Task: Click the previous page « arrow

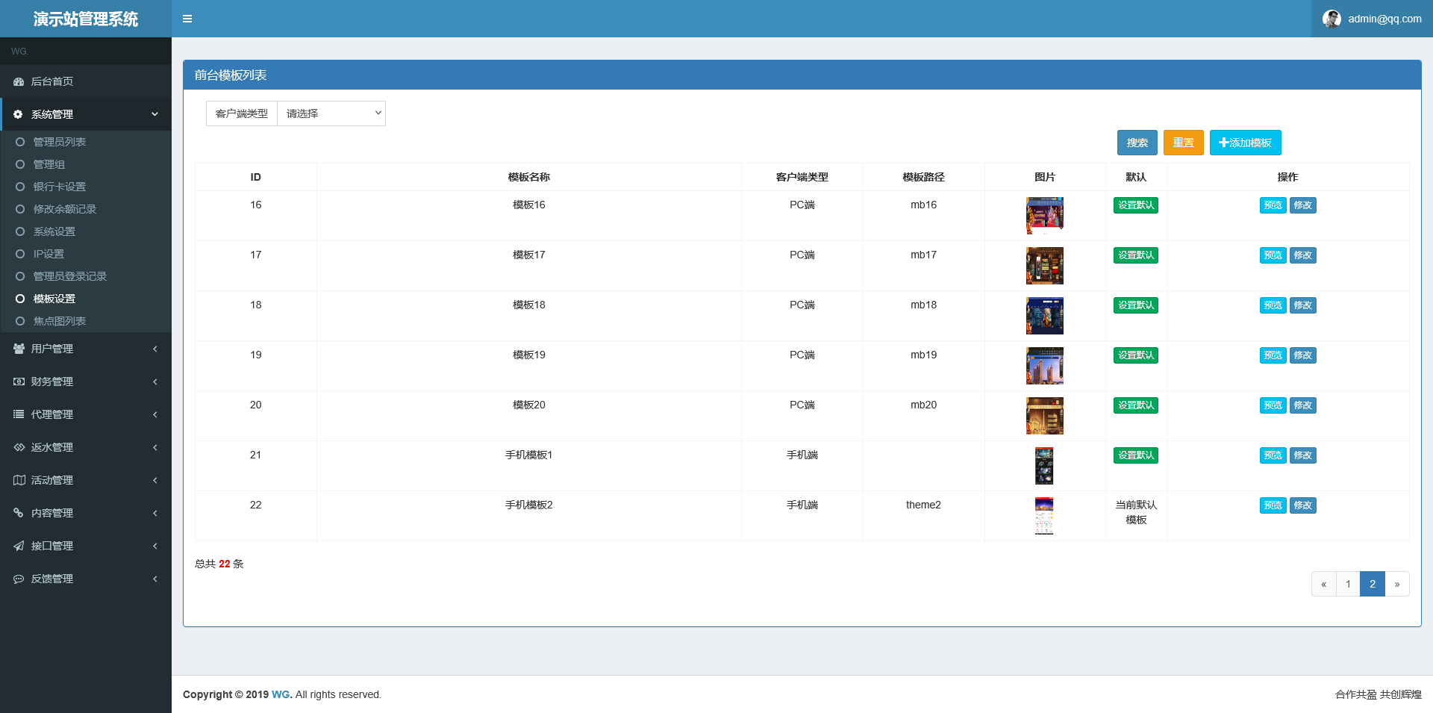Action: [1324, 584]
